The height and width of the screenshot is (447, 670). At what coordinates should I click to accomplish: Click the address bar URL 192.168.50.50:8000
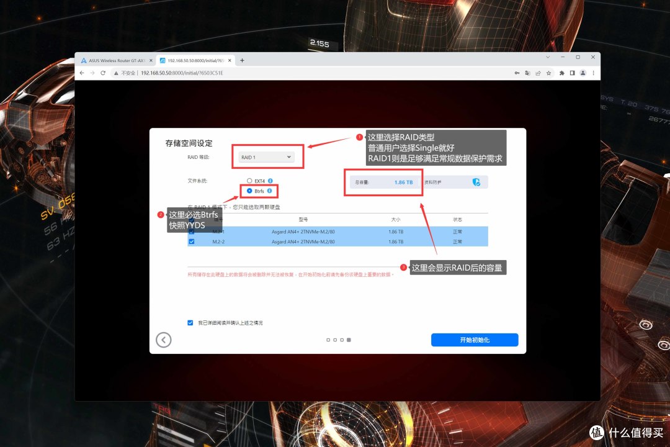(182, 73)
